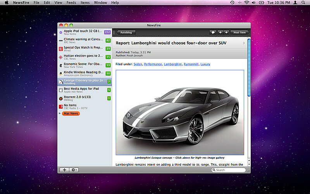This screenshot has width=310, height=194.
Task: Click the 82 unread badge for BBC News
Action: (108, 41)
